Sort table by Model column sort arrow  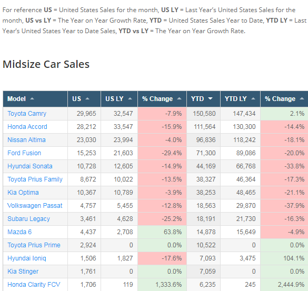[32, 98]
